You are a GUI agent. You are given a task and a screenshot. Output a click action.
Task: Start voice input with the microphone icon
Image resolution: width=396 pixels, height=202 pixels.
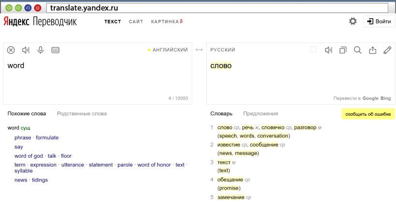coord(41,50)
